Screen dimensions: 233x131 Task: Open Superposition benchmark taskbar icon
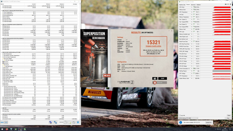click(x=20, y=129)
